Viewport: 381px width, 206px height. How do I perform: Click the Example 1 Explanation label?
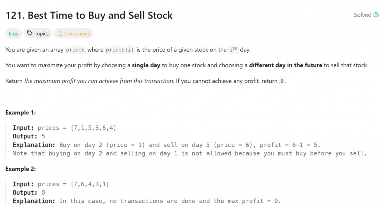click(x=34, y=145)
